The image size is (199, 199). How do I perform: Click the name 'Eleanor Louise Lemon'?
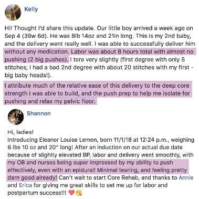pos(68,140)
